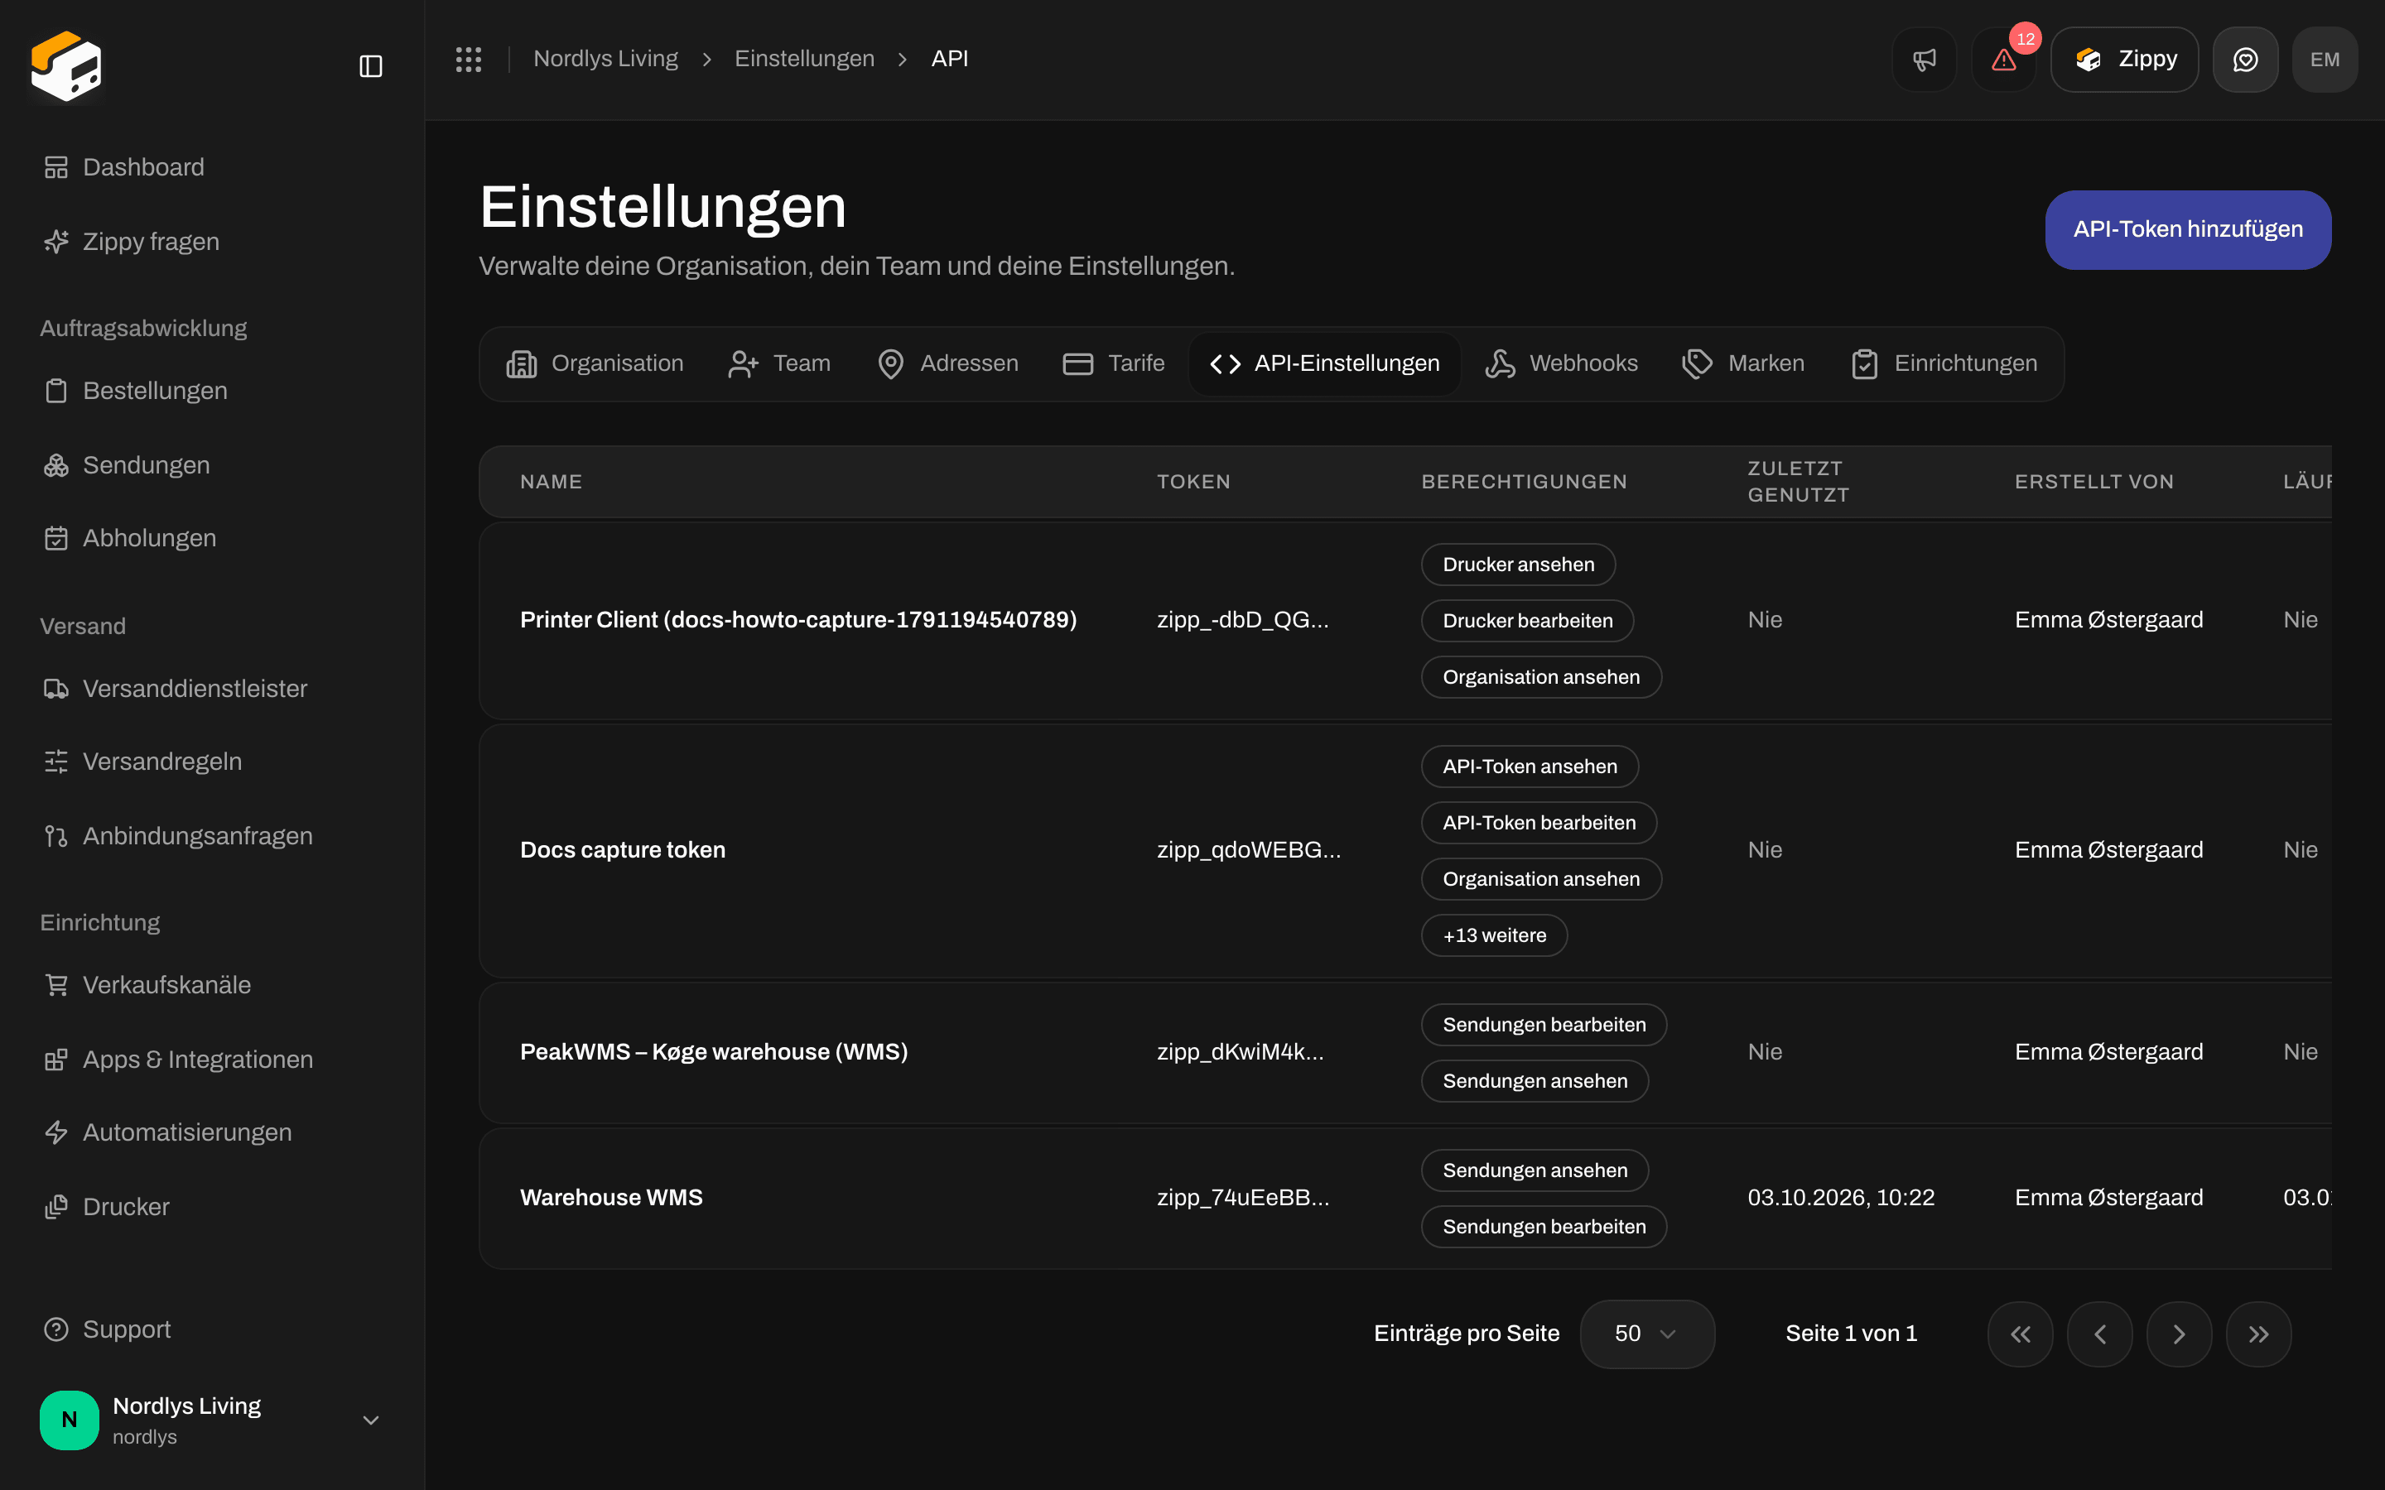This screenshot has width=2385, height=1490.
Task: Open the Einträge pro Seite dropdown showing 50
Action: 1647,1334
